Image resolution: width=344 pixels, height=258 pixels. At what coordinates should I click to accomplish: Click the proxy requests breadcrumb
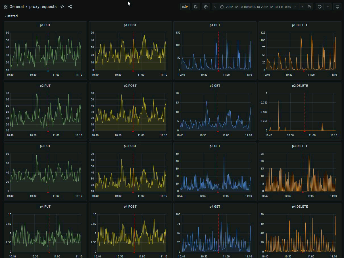coord(43,7)
